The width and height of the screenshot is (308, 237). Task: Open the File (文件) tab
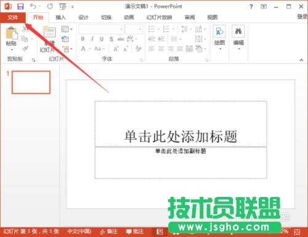tap(13, 17)
